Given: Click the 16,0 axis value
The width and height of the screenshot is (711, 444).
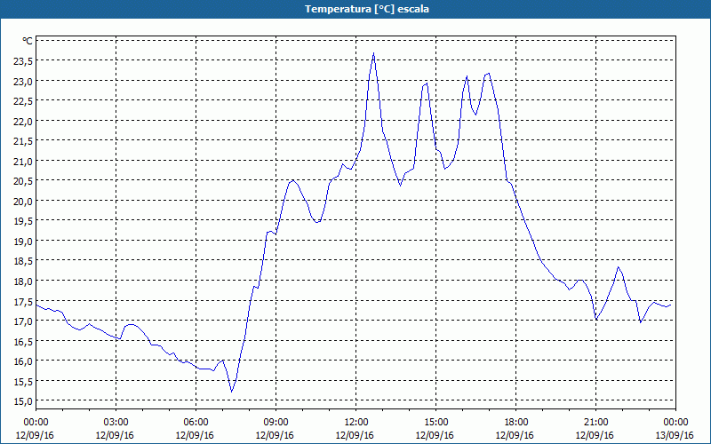Looking at the screenshot, I should coord(23,361).
